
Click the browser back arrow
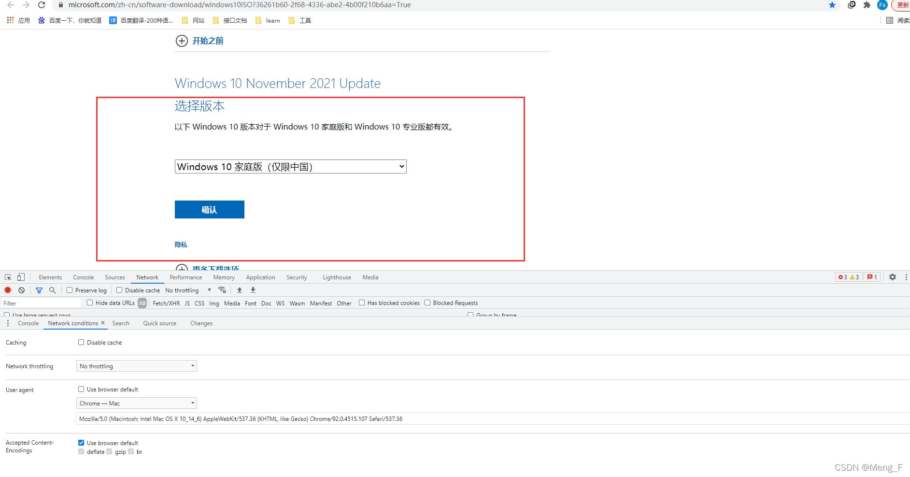11,5
